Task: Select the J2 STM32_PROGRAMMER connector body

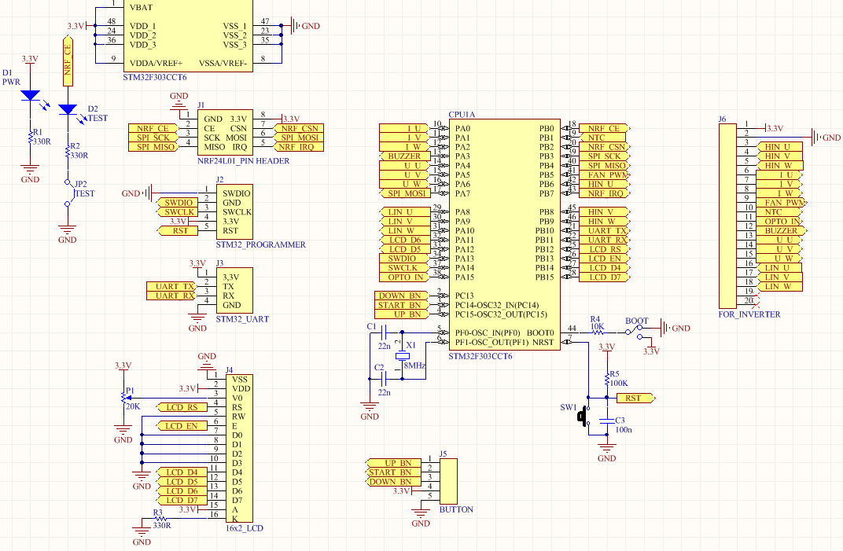Action: click(x=234, y=211)
